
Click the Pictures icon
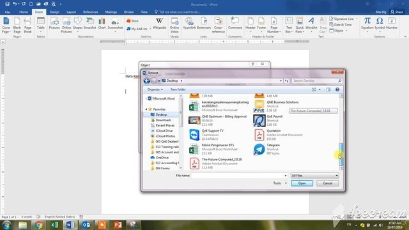tap(54, 24)
